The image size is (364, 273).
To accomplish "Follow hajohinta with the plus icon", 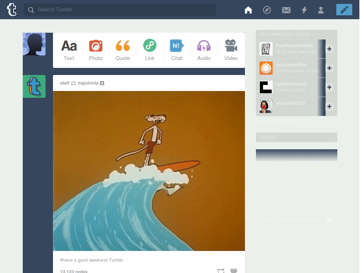I will point(102,83).
